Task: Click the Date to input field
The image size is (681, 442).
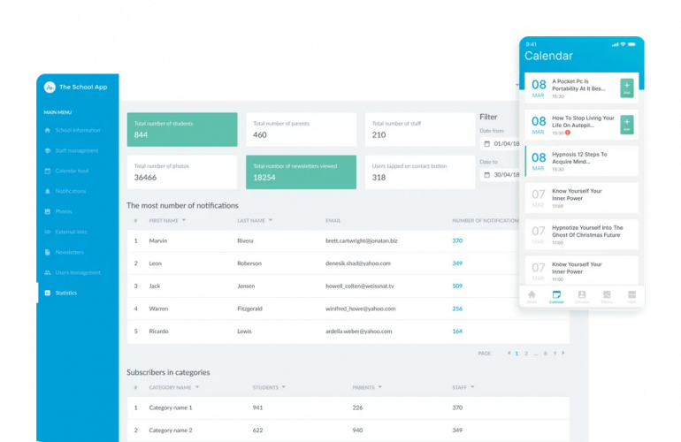Action: tap(500, 175)
